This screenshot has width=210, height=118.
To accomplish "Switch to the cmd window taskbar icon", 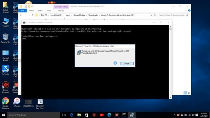I will [124, 115].
